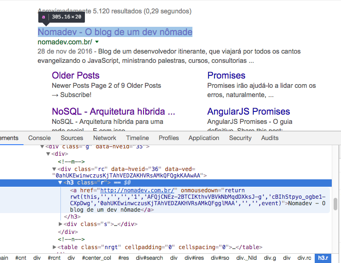
Task: Switch to the Audits tab
Action: pos(269,138)
